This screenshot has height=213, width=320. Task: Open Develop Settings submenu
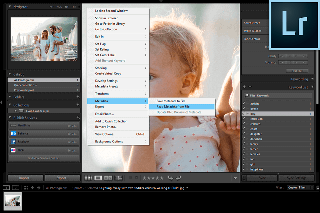[118, 81]
